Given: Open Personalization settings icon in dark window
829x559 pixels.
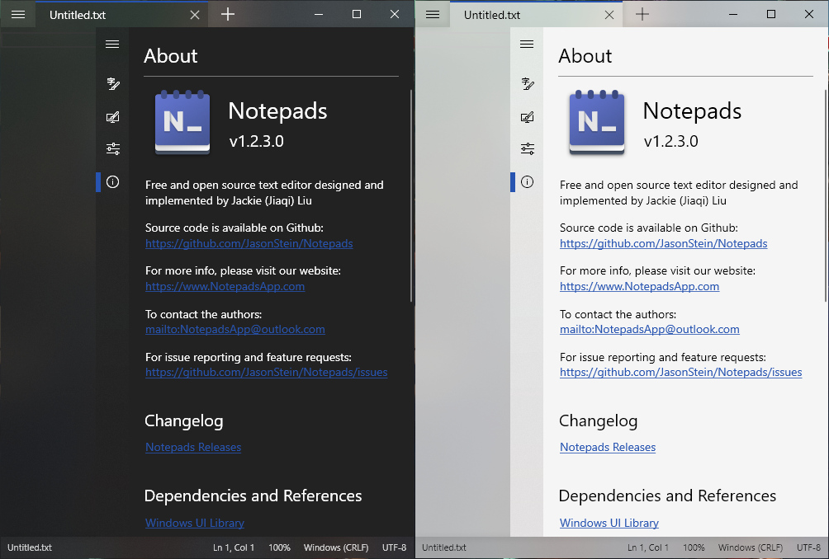Looking at the screenshot, I should 112,116.
